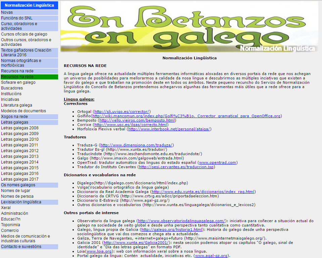
Task: Open Modelos de documentos page
Action: [x=24, y=111]
